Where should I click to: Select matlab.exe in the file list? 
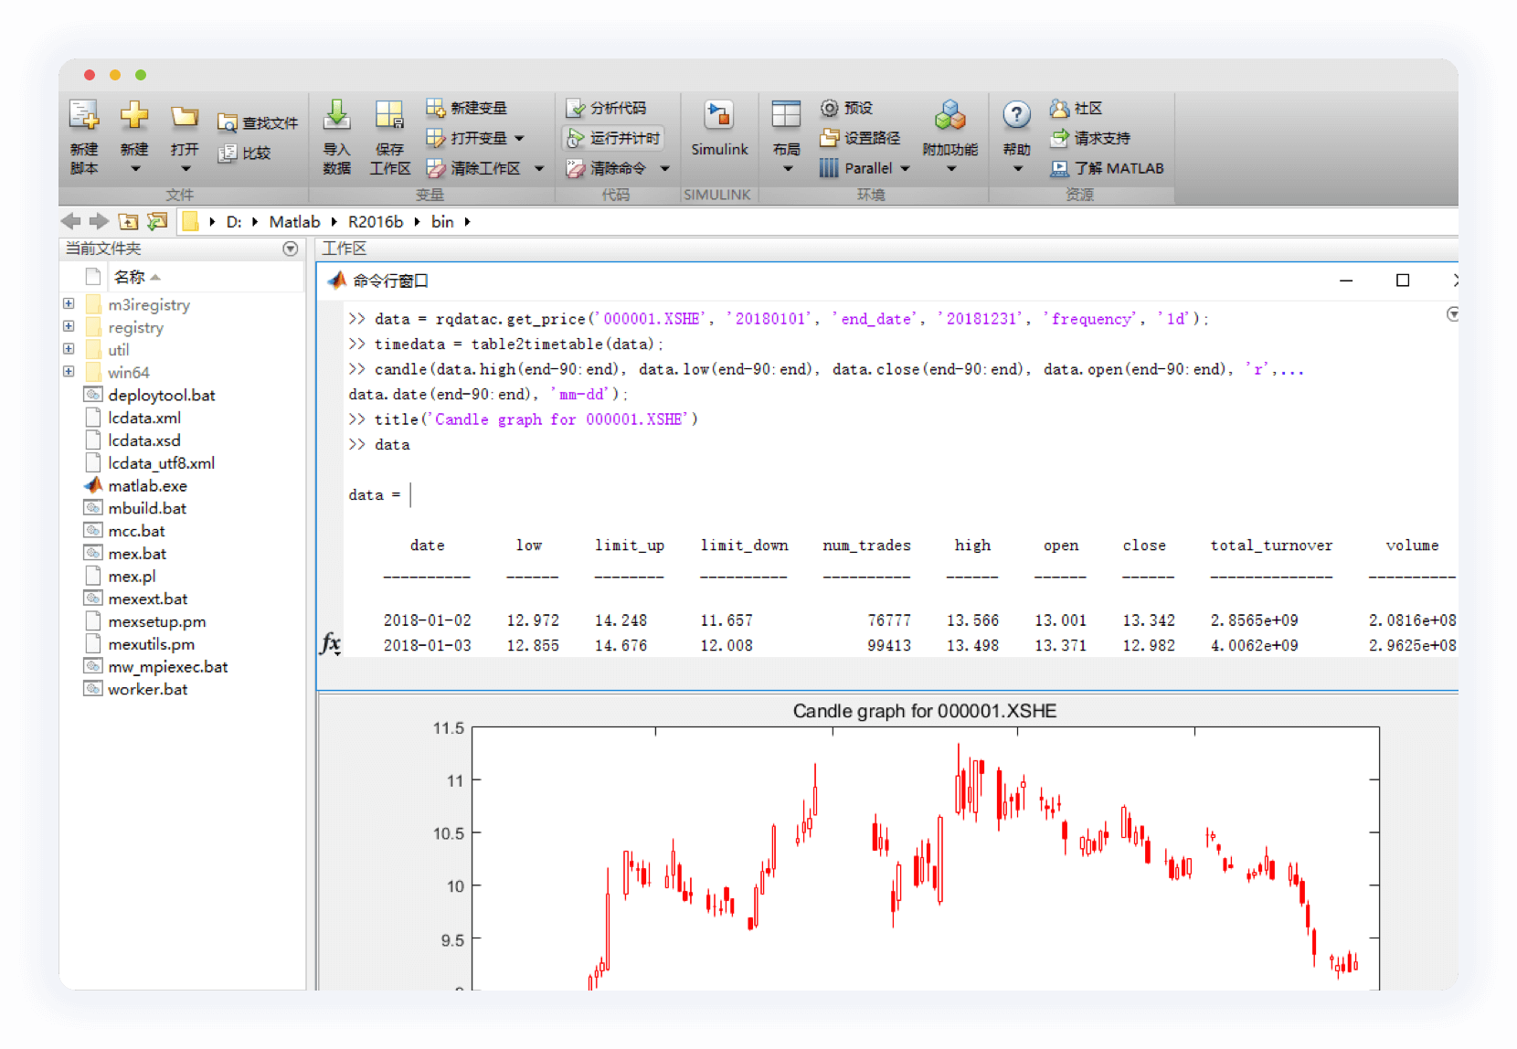click(x=147, y=486)
